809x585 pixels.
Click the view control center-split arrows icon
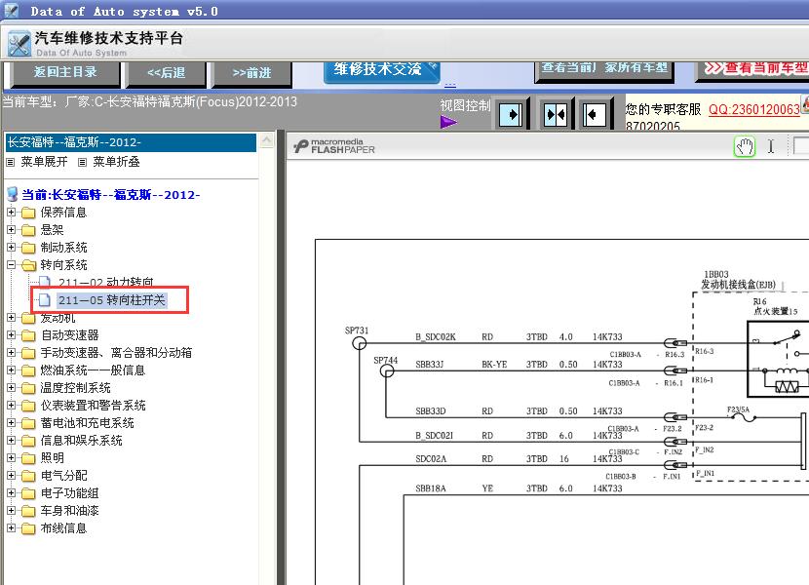click(556, 114)
